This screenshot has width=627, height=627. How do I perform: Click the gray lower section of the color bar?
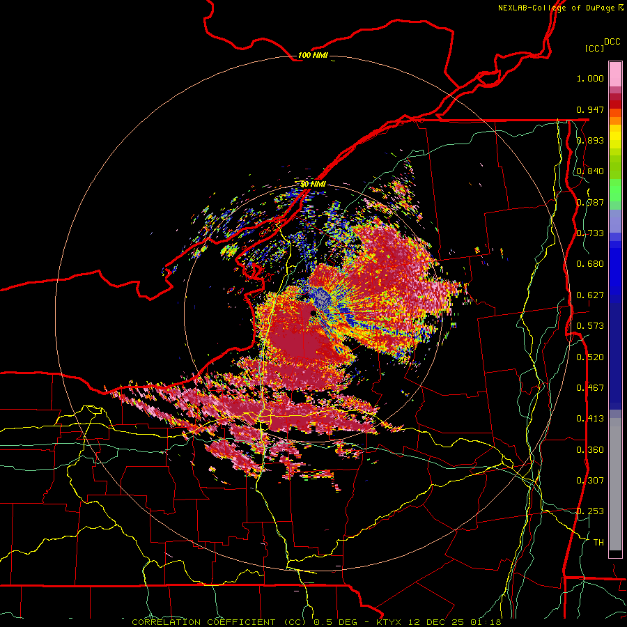615,484
